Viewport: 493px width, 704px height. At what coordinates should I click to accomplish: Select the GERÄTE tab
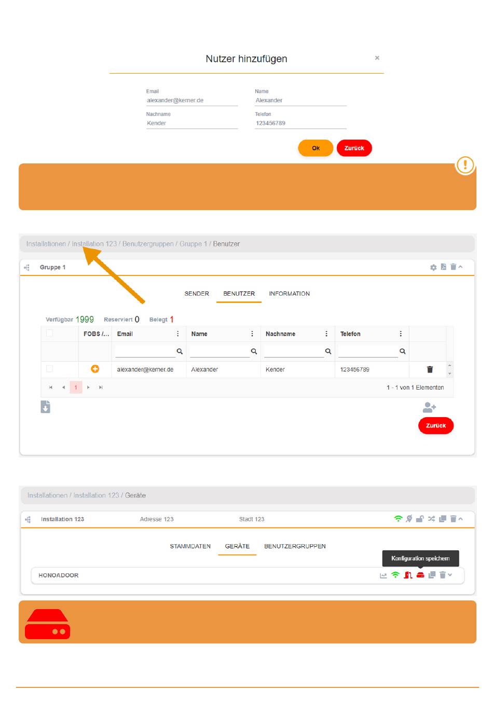237,546
